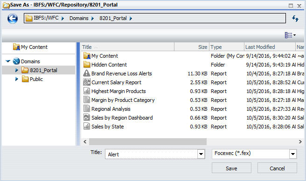Sort by the Type column header
Image resolution: width=306 pixels, height=181 pixels.
[227, 47]
